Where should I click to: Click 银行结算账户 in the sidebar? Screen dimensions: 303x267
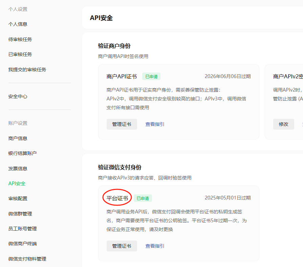22,153
